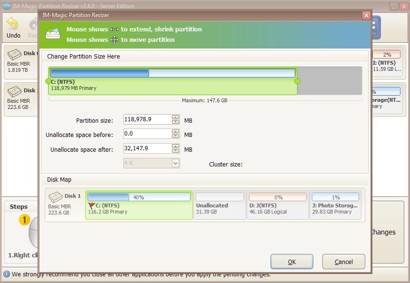Click the left green resize handle of C: partition

pyautogui.click(x=49, y=81)
